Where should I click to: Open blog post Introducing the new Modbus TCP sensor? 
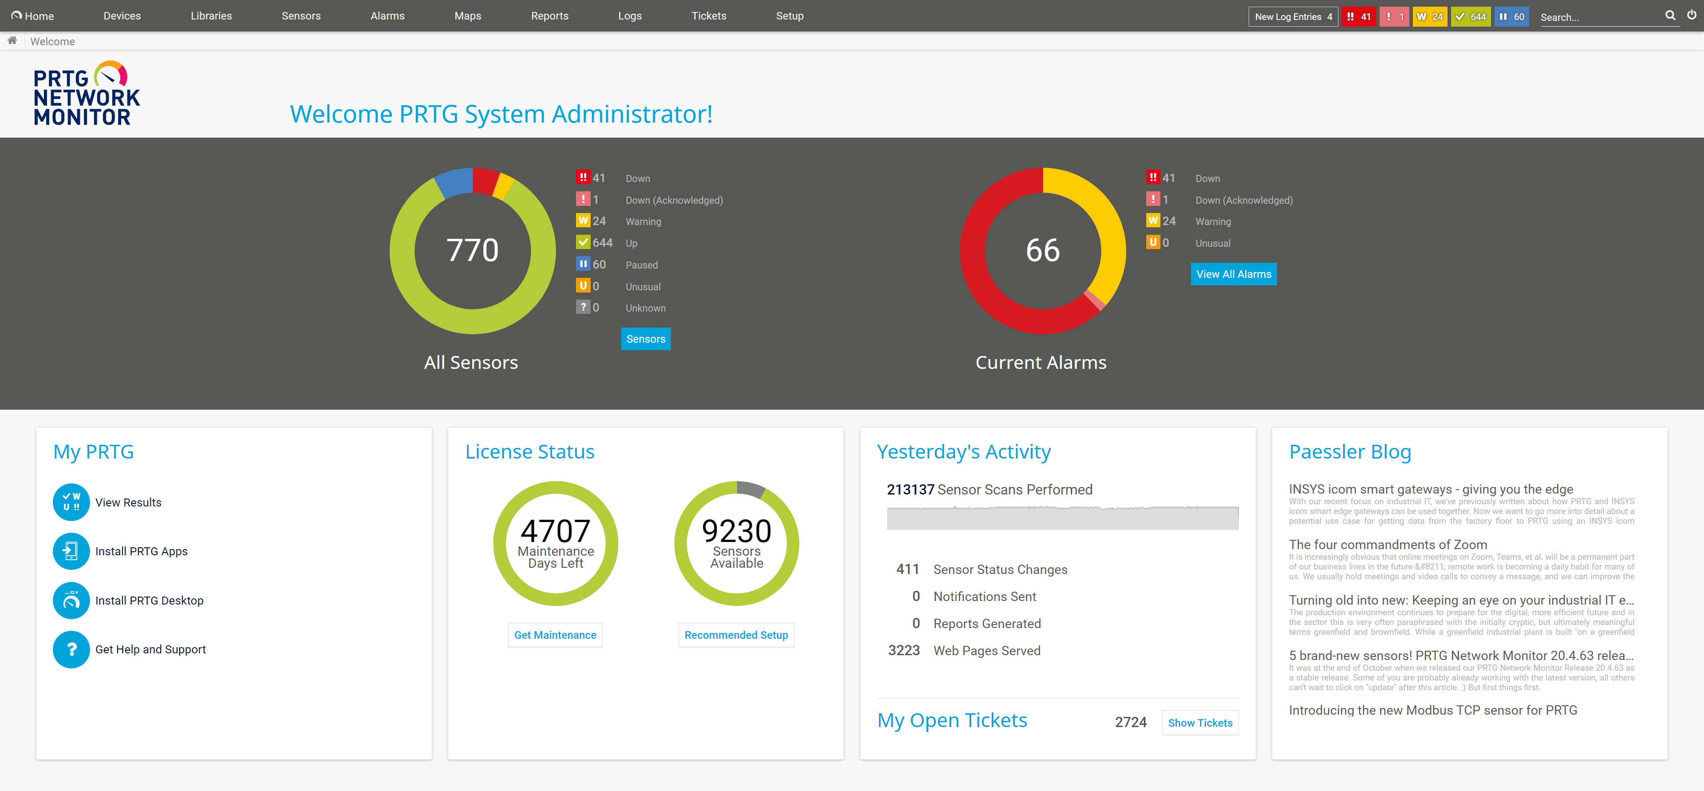click(x=1433, y=710)
